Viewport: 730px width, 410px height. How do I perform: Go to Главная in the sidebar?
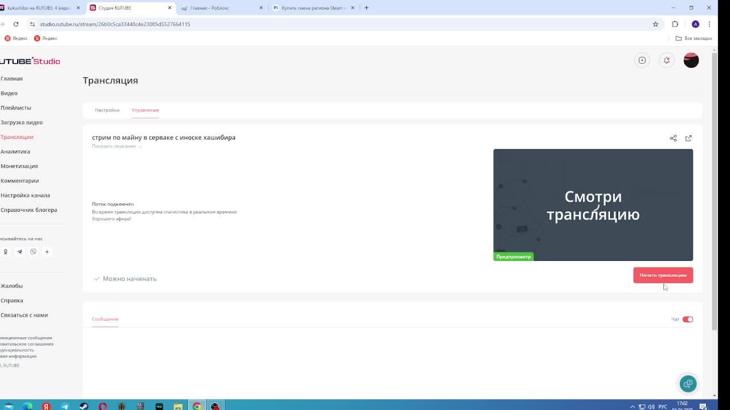point(11,79)
